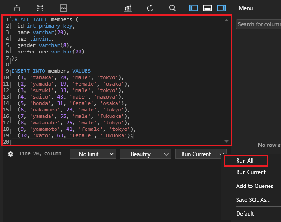Toggle the left sidebar panel
Viewport: 281px width, 222px height.
tap(194, 8)
